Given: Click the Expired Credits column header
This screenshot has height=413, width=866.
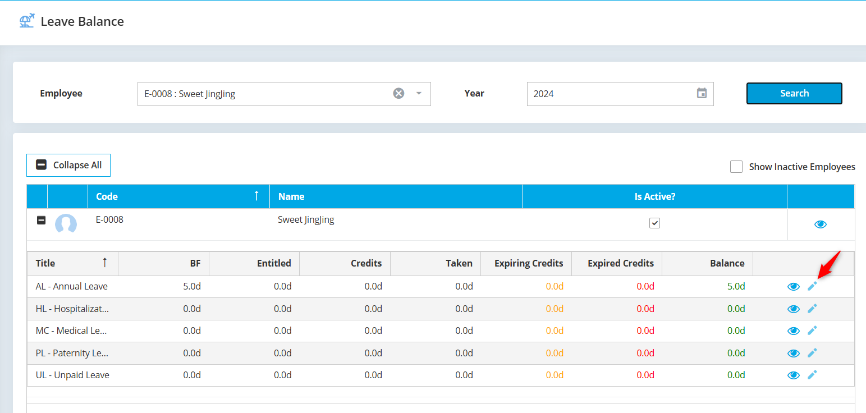Looking at the screenshot, I should pos(617,263).
